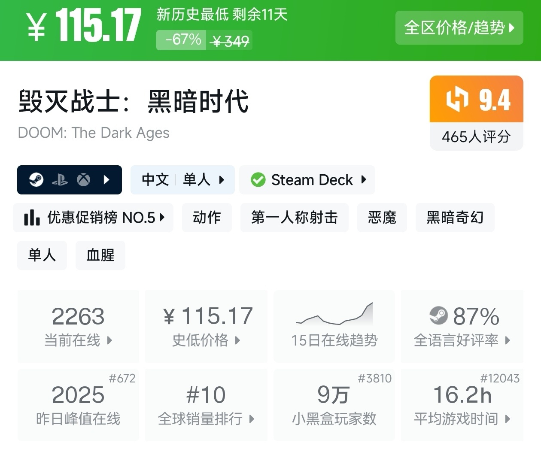Click the Xiaoheihe logo in score badge

pos(456,99)
